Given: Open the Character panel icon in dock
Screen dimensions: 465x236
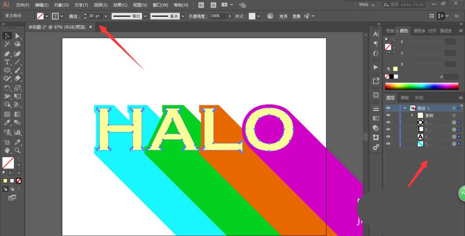Looking at the screenshot, I should [376, 34].
